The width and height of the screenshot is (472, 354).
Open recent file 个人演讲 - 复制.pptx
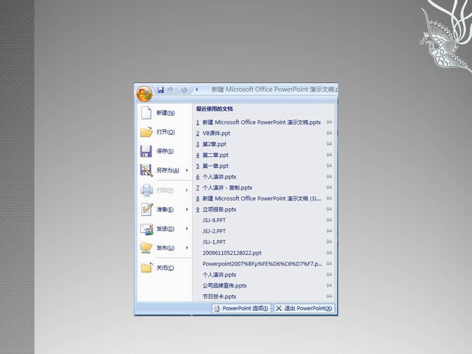point(227,188)
